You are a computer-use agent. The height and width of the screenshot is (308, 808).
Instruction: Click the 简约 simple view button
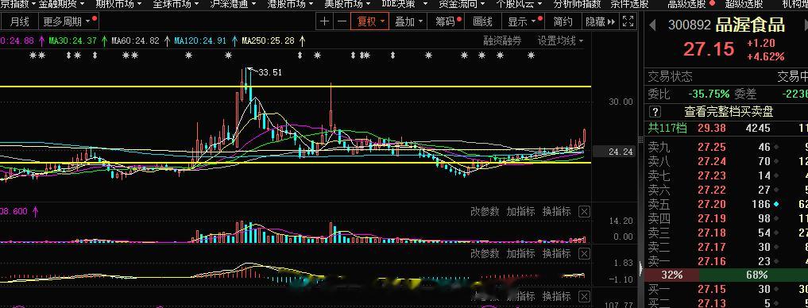click(x=563, y=21)
